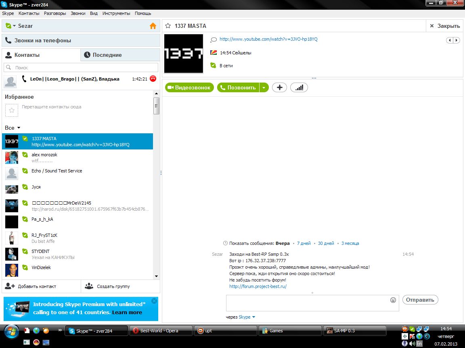
Task: Click VinDizelek's avatar thumbnail
Action: [x=12, y=270]
